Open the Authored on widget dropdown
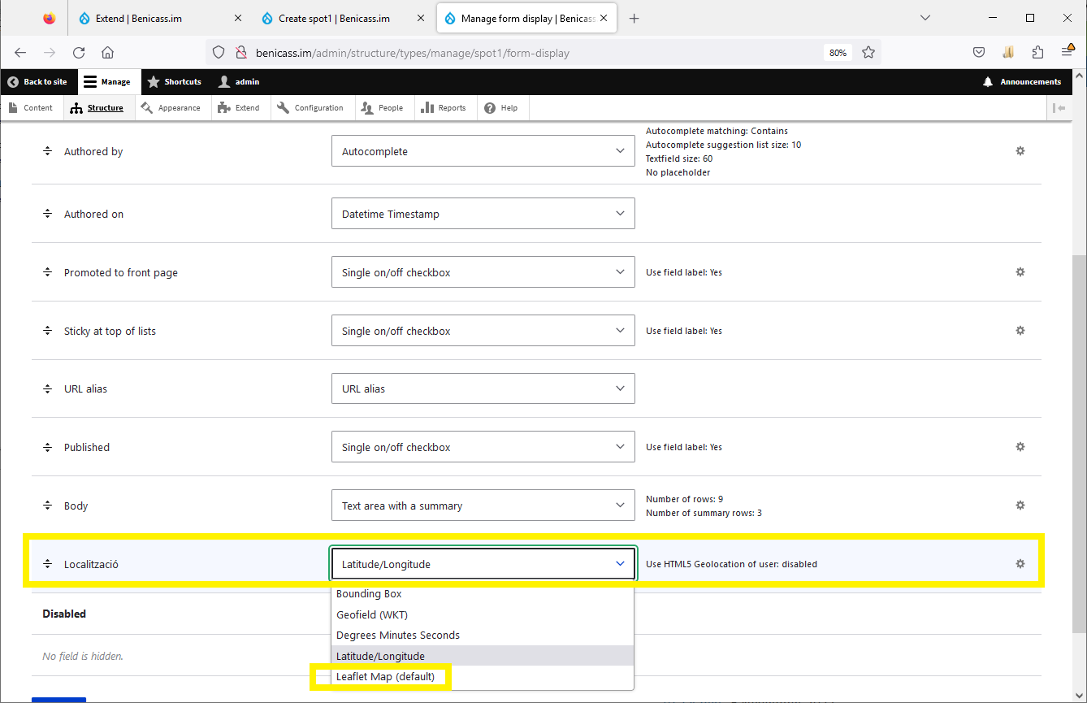This screenshot has height=703, width=1087. click(x=483, y=214)
